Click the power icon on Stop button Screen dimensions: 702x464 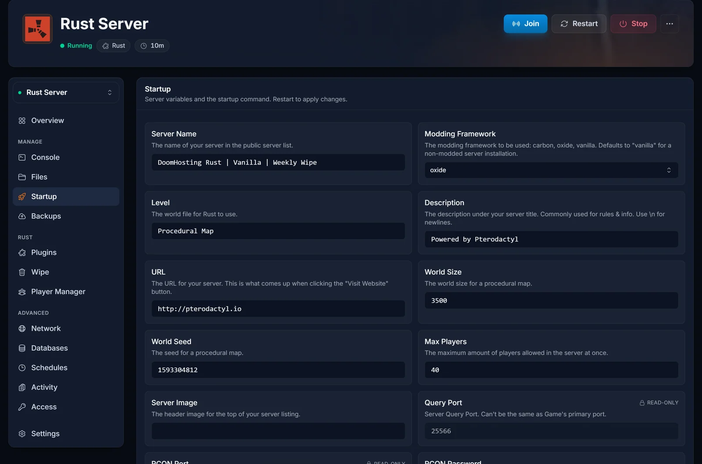point(623,24)
